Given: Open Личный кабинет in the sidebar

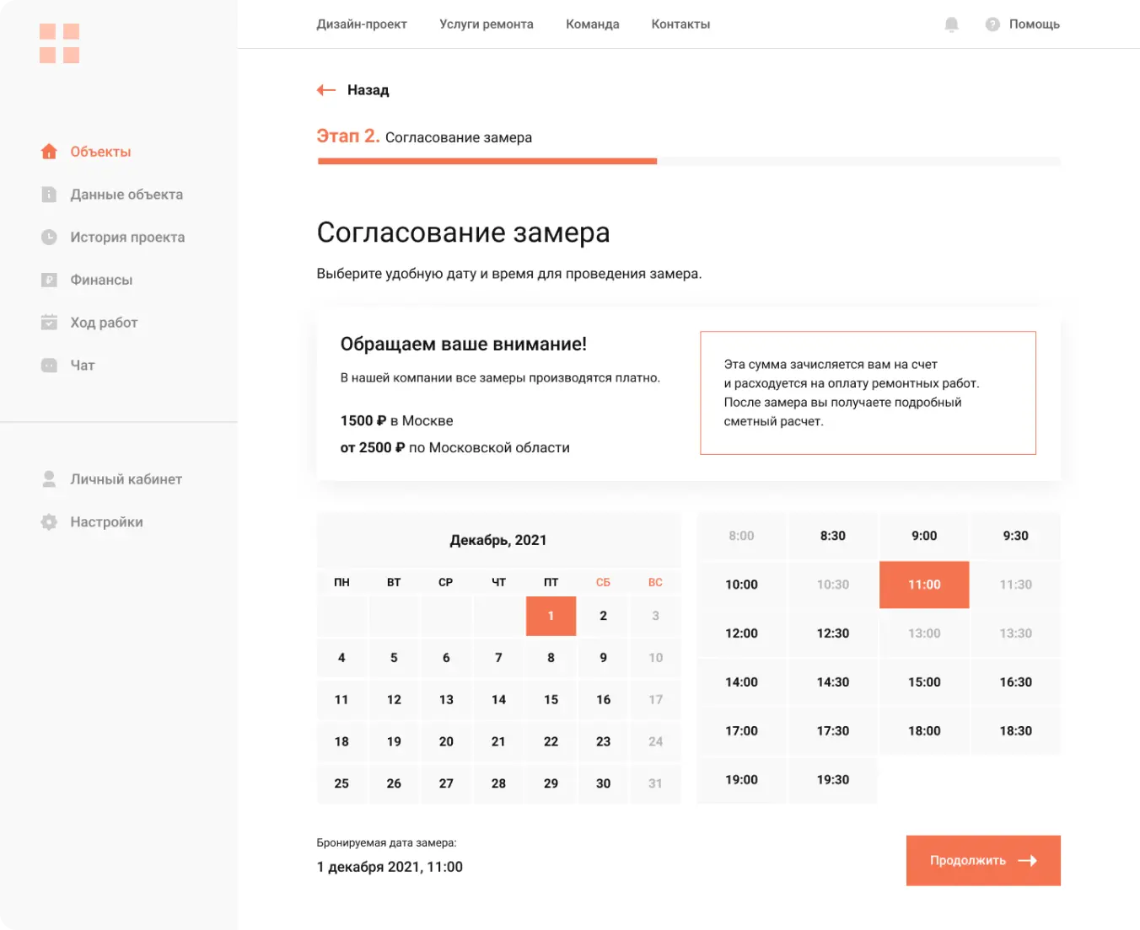Looking at the screenshot, I should 126,479.
